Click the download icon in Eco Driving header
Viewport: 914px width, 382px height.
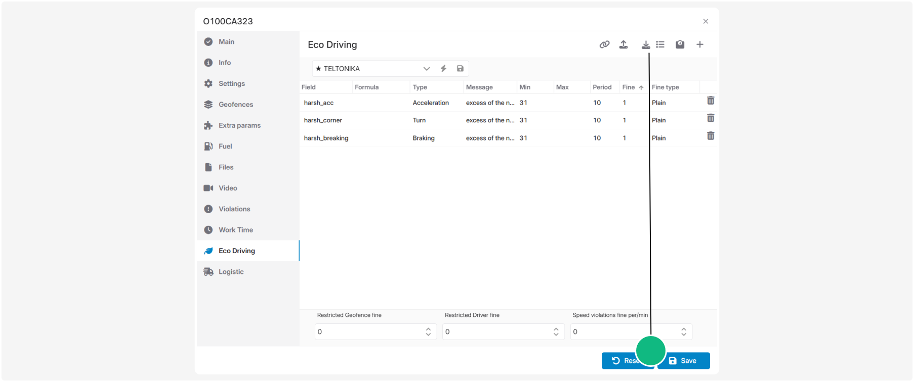pos(646,45)
